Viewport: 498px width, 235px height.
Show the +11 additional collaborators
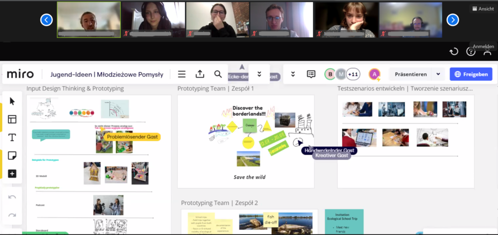pos(353,74)
